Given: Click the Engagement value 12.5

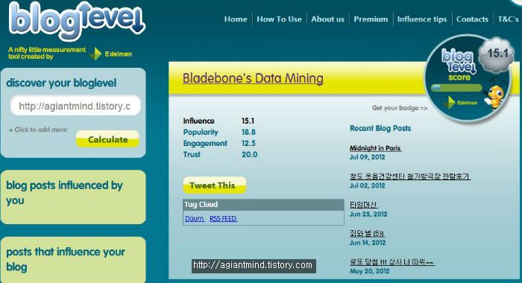Looking at the screenshot, I should [248, 143].
